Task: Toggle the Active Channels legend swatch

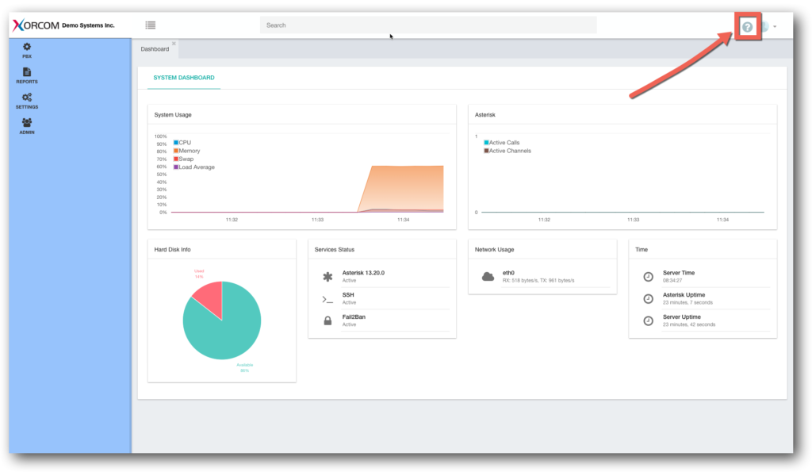Action: (486, 151)
